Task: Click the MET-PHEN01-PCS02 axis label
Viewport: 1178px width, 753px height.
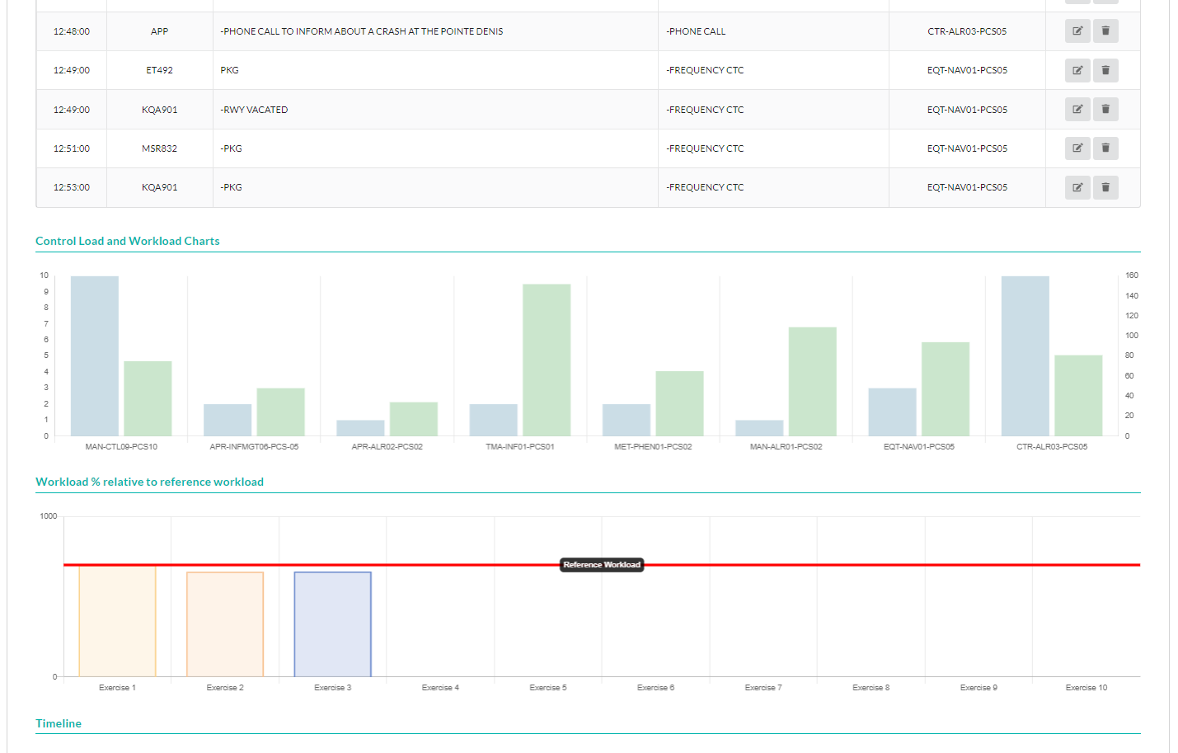Action: tap(653, 447)
